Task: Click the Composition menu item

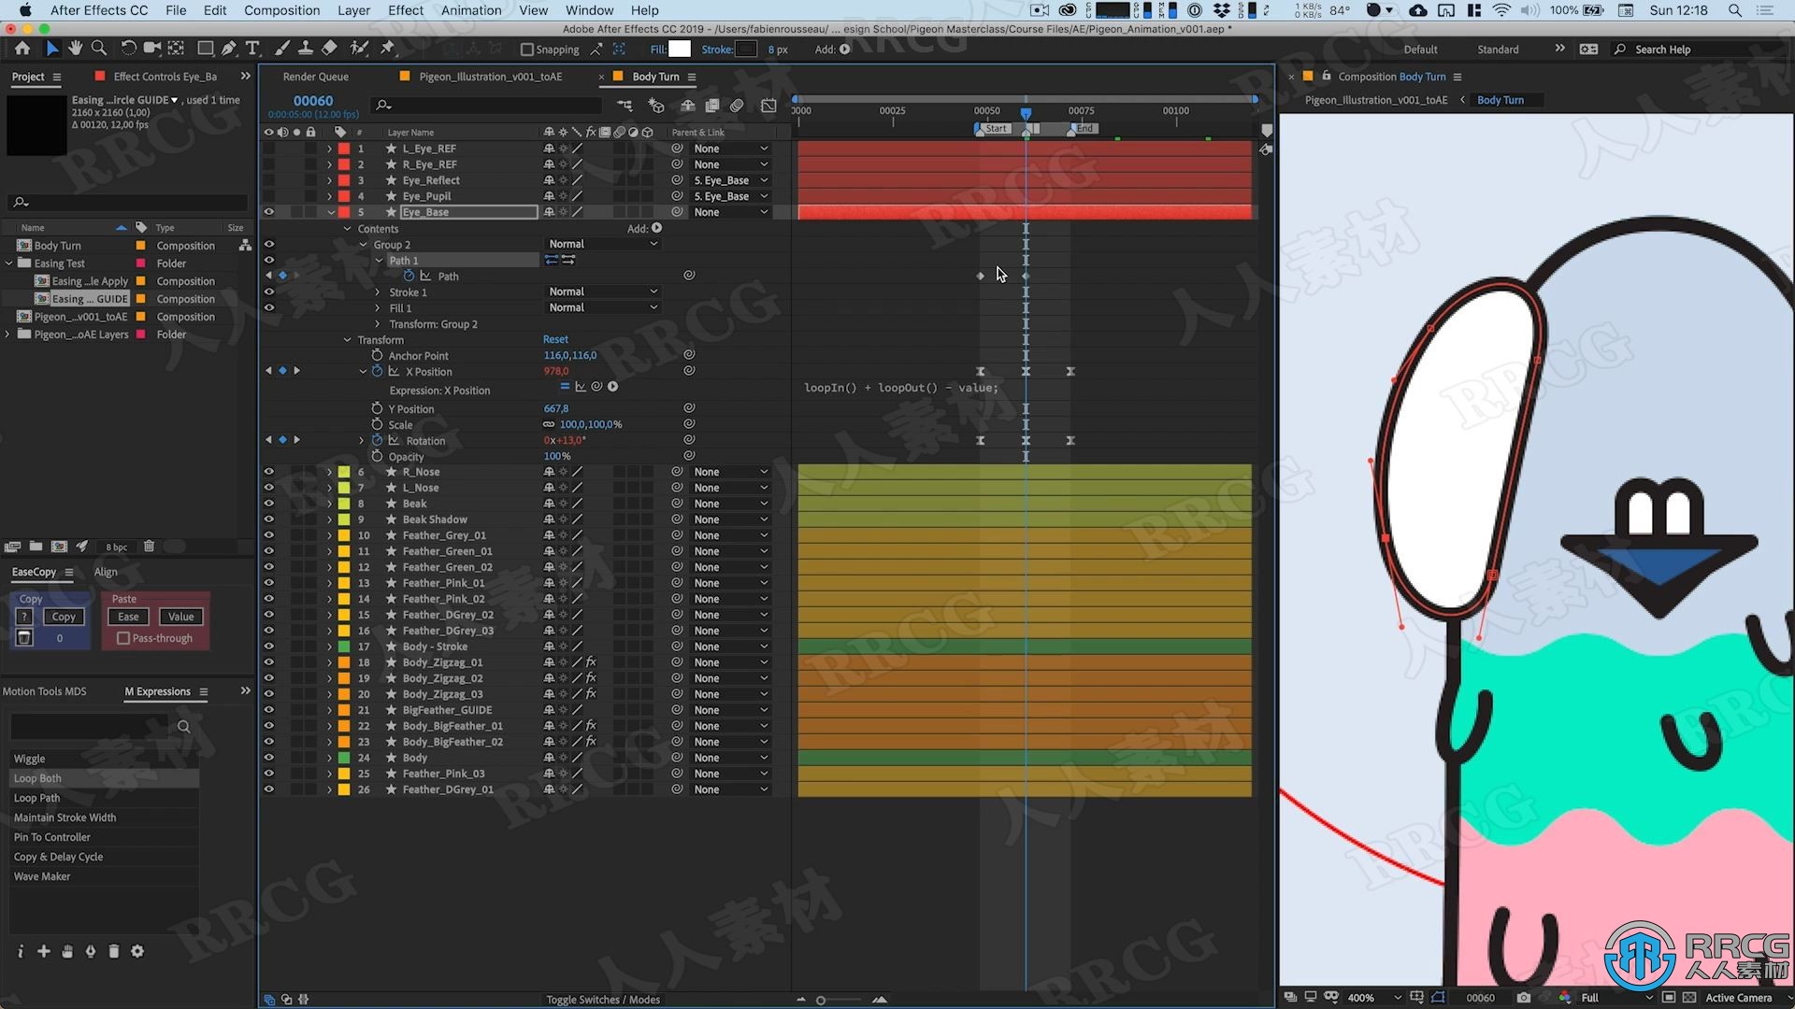Action: 281,10
